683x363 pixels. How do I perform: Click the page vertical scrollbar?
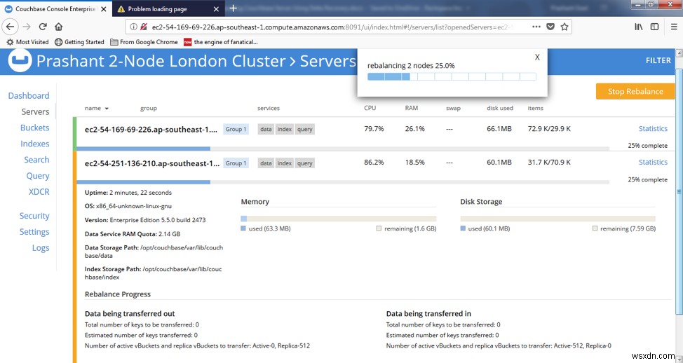point(679,191)
